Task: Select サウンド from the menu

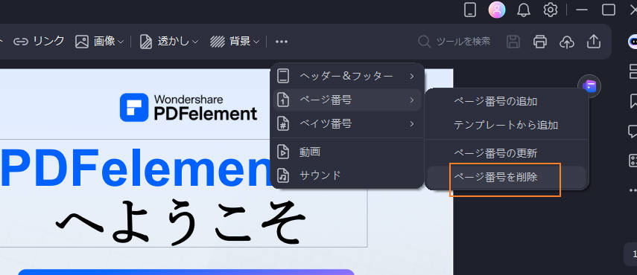Action: coord(347,175)
